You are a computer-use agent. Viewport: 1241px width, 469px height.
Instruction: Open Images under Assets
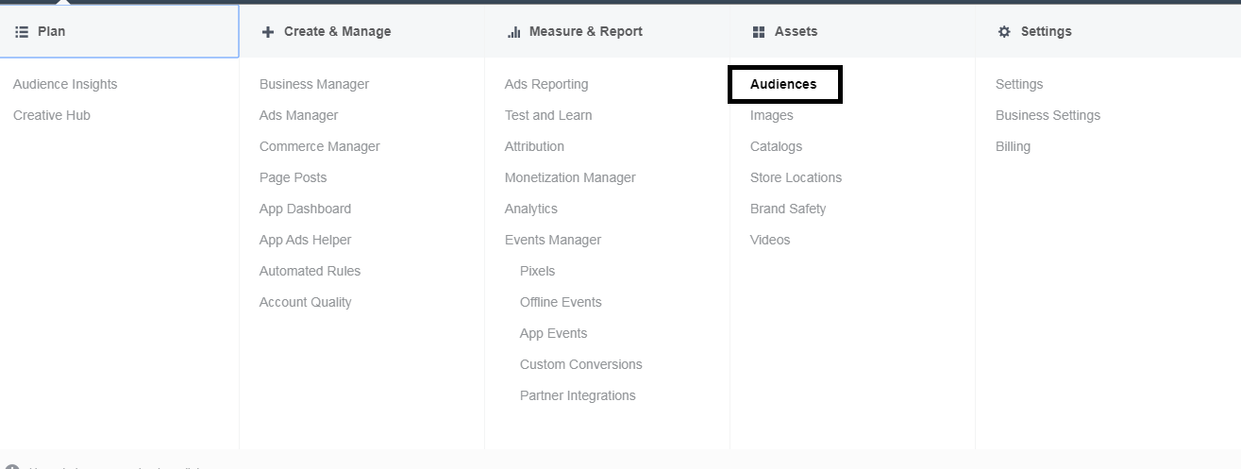(771, 115)
